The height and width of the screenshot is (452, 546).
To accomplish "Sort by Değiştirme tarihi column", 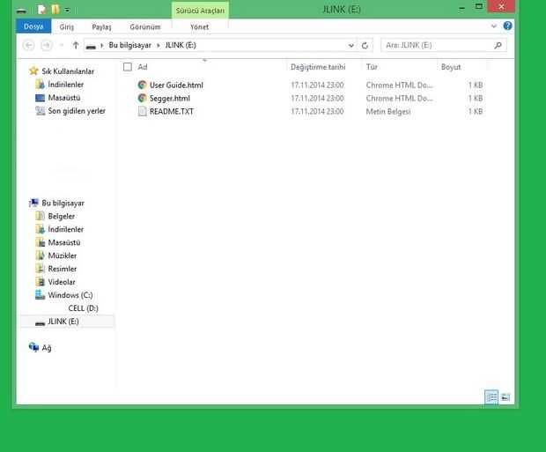I will 318,67.
